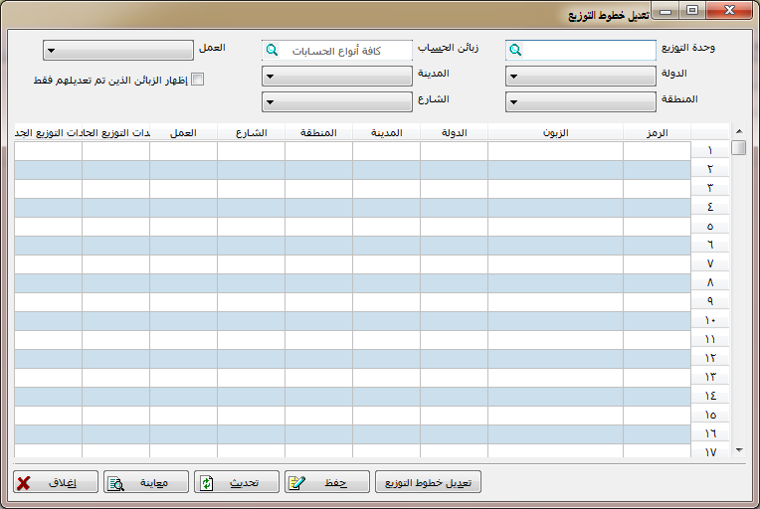Image resolution: width=760 pixels, height=509 pixels.
Task: Click the vertical scrollbar down arrow
Action: [x=737, y=450]
